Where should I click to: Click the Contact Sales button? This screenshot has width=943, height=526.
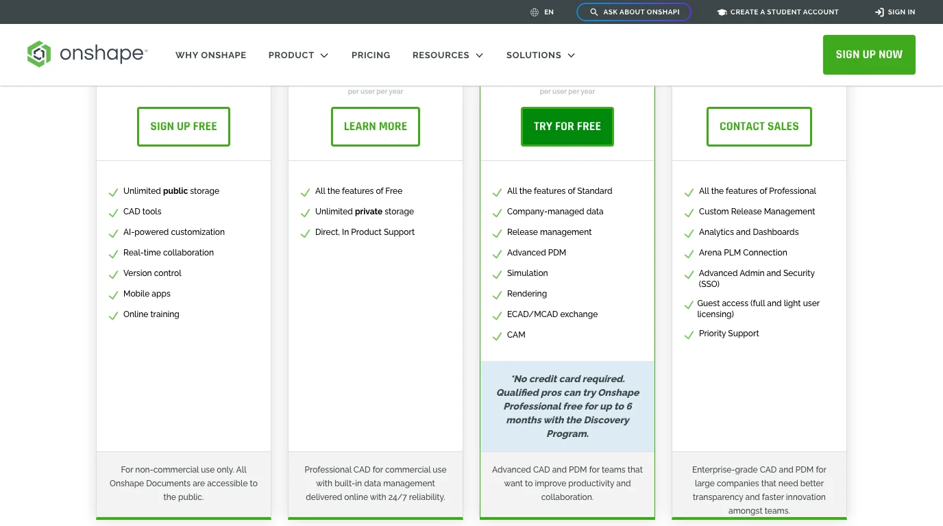tap(759, 127)
